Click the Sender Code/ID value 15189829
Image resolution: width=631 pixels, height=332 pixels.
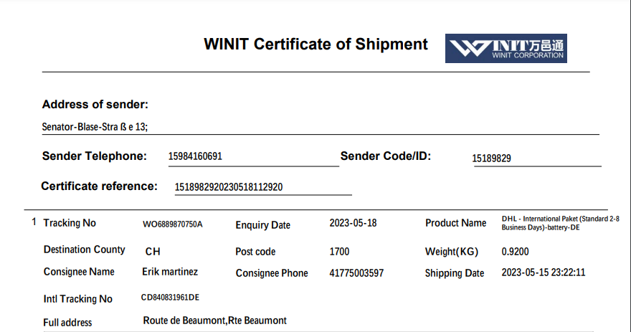491,158
